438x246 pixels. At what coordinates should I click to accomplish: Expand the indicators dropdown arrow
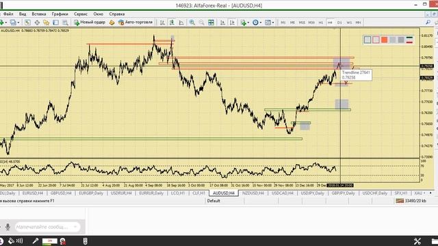pyautogui.click(x=248, y=23)
